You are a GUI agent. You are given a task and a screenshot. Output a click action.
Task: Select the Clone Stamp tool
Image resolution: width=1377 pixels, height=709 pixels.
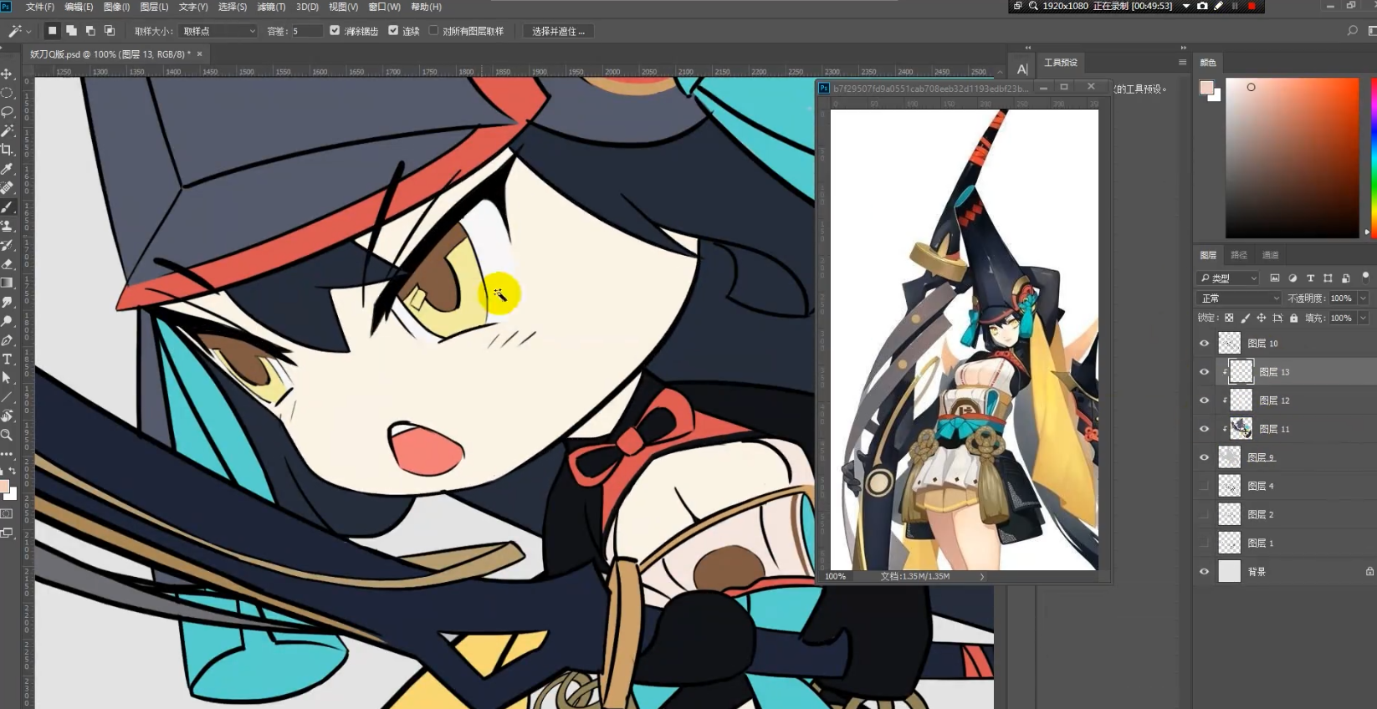8,226
